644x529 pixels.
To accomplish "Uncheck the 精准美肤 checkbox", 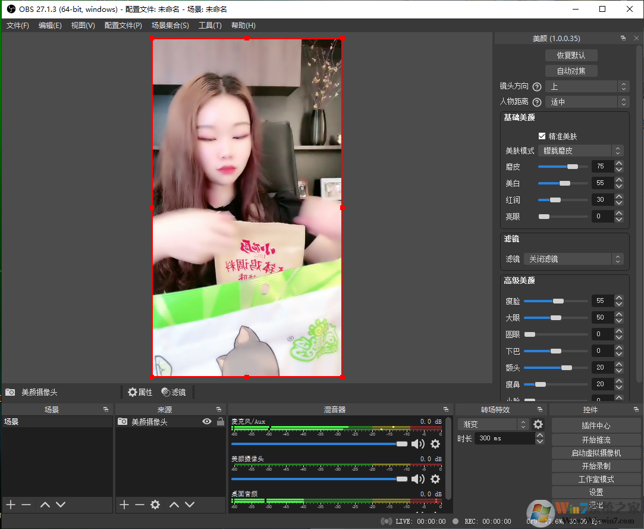I will point(542,136).
